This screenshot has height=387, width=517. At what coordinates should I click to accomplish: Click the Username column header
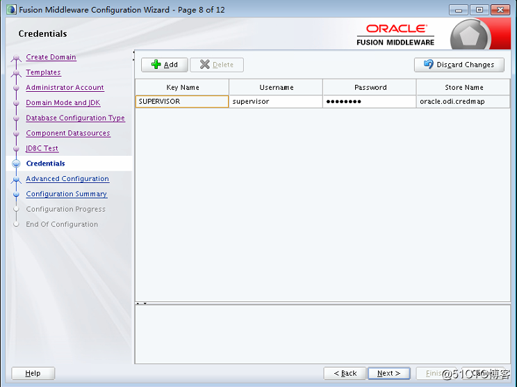point(276,87)
